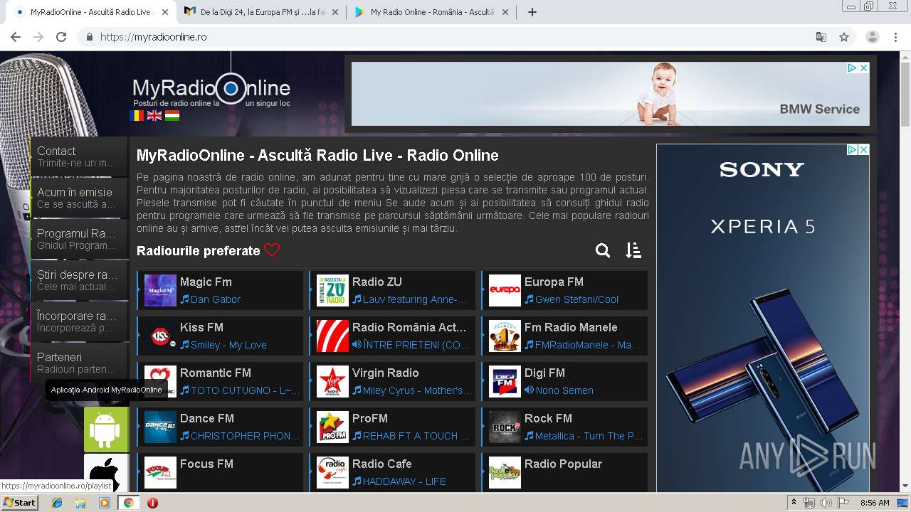The width and height of the screenshot is (911, 512).
Task: Click the Focus FM logo
Action: (160, 473)
